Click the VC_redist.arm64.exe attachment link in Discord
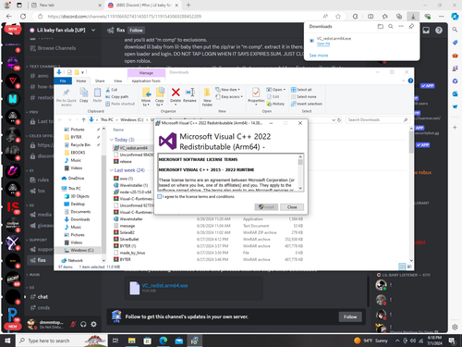462x347 pixels. click(164, 286)
